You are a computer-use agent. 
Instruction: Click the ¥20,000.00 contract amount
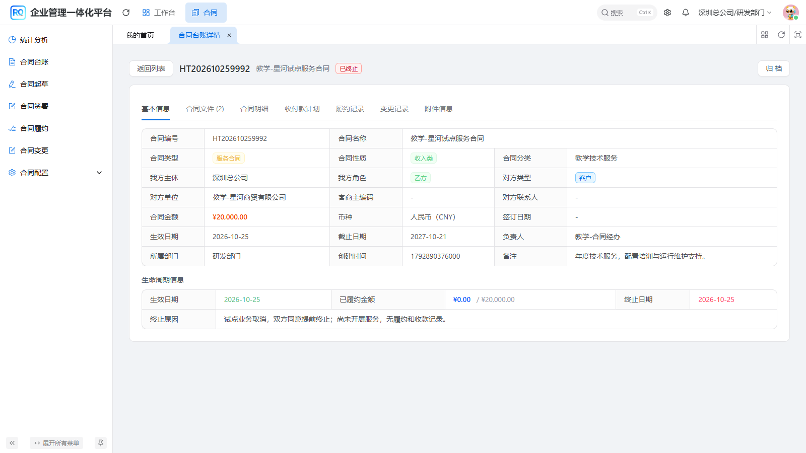coord(230,217)
